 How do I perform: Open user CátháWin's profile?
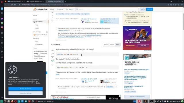(107, 21)
